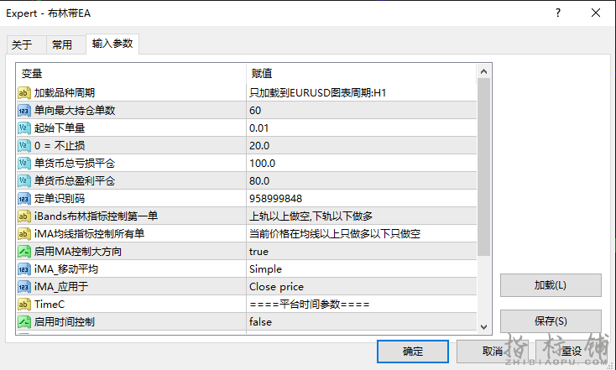Click the icon beside 0 = 不止损

tap(24, 146)
